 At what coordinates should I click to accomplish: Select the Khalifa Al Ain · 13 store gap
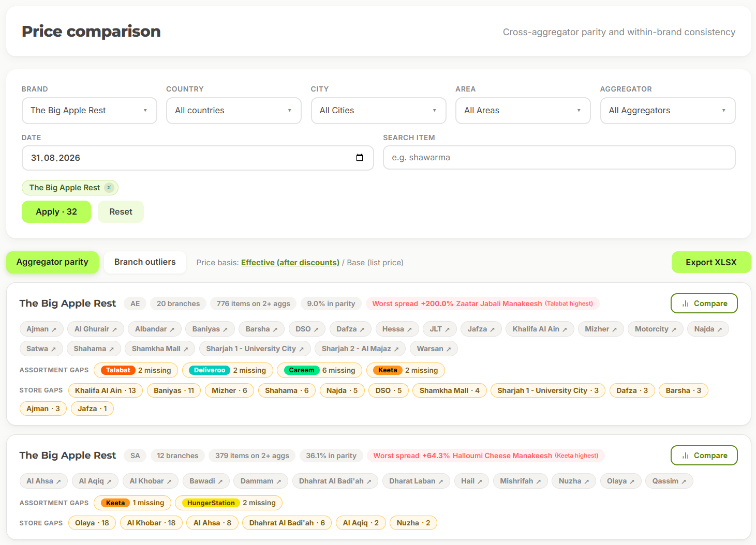(106, 390)
